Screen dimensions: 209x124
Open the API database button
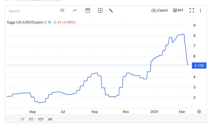tap(178, 10)
